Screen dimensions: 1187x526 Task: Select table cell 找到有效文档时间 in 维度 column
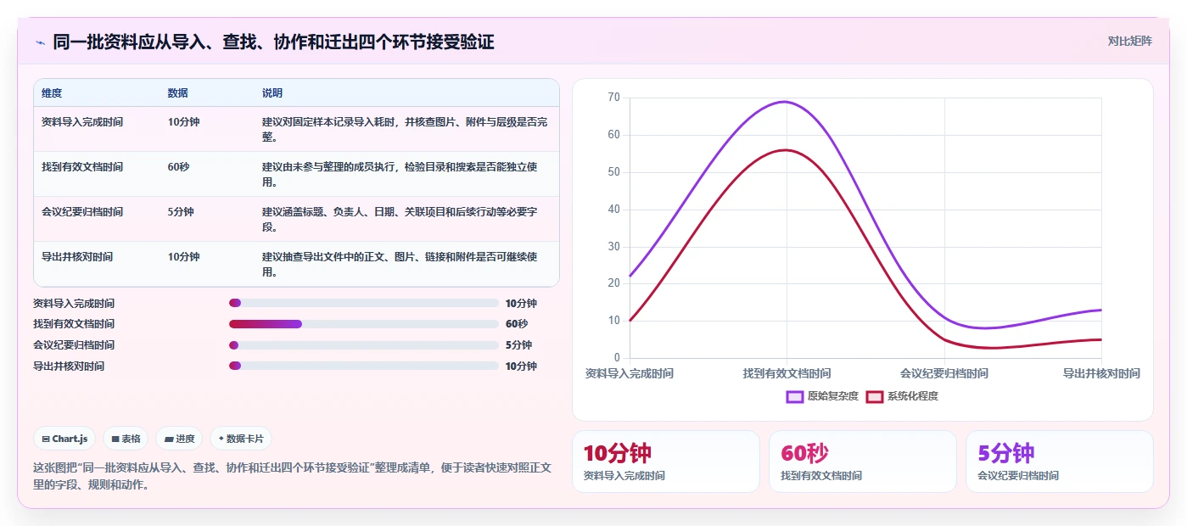pyautogui.click(x=82, y=167)
